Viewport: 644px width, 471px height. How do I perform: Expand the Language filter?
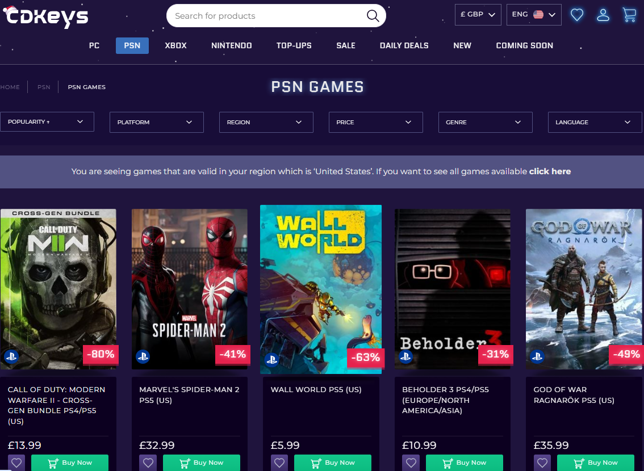pyautogui.click(x=595, y=122)
